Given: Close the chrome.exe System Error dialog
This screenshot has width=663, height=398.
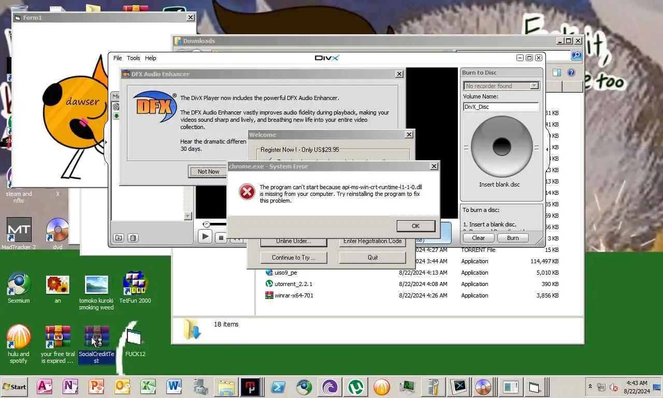Looking at the screenshot, I should point(434,166).
